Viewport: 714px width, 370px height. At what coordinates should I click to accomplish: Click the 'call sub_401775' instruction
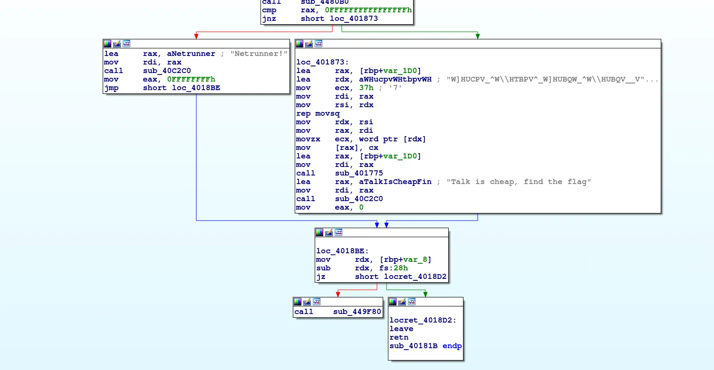[x=339, y=173]
